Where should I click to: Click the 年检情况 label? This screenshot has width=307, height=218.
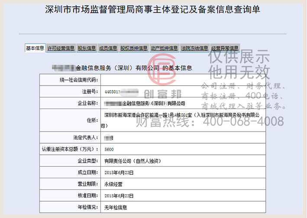click(88, 207)
